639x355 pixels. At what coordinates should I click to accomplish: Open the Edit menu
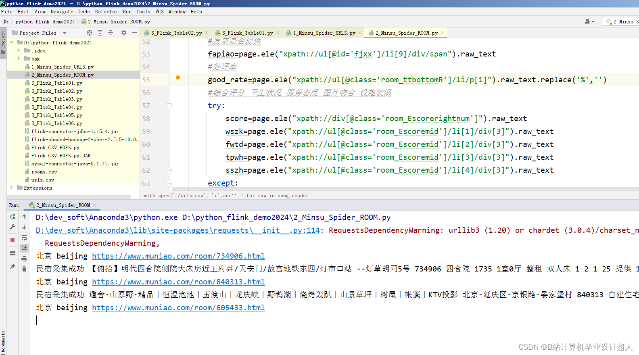(x=23, y=12)
